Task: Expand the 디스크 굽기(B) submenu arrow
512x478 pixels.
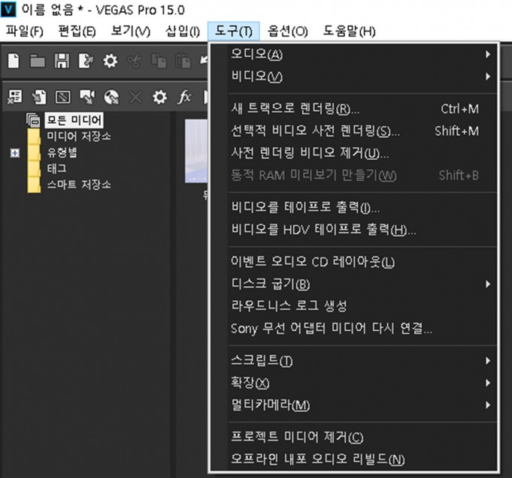Action: (488, 284)
